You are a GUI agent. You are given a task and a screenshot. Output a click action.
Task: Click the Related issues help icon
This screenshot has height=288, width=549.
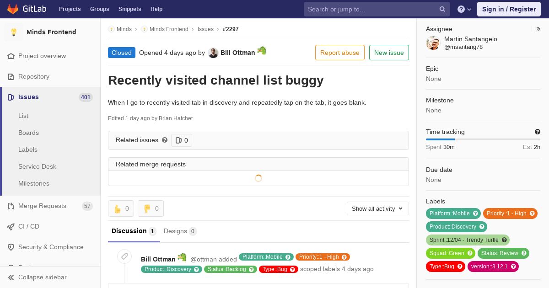tap(165, 140)
